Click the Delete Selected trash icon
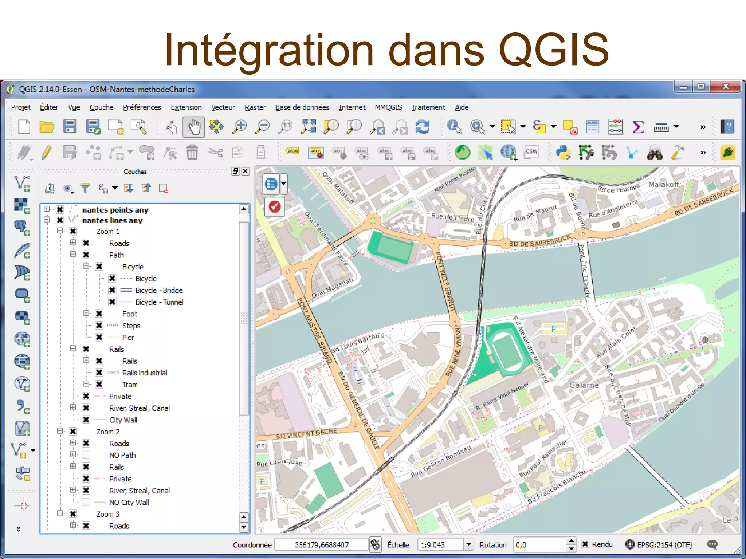This screenshot has height=559, width=746. pyautogui.click(x=192, y=152)
